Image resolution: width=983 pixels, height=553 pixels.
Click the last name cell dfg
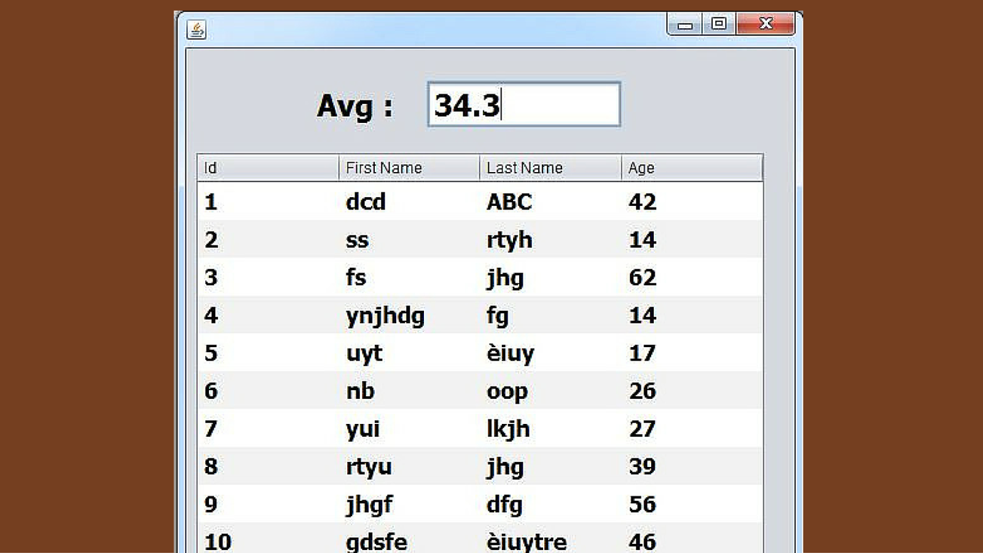[505, 504]
